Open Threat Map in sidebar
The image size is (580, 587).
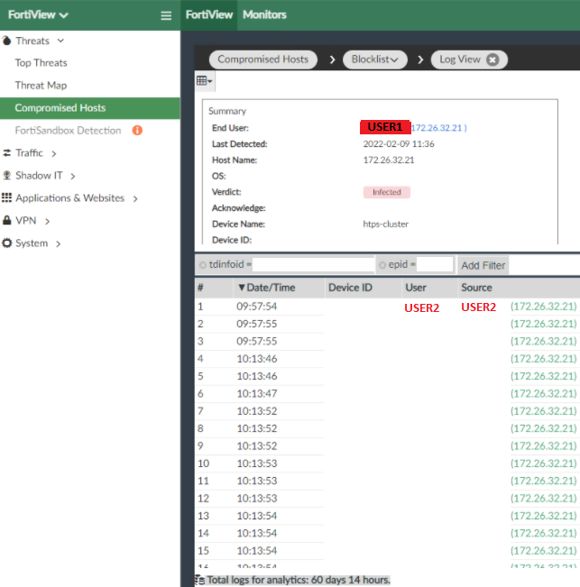click(x=41, y=86)
